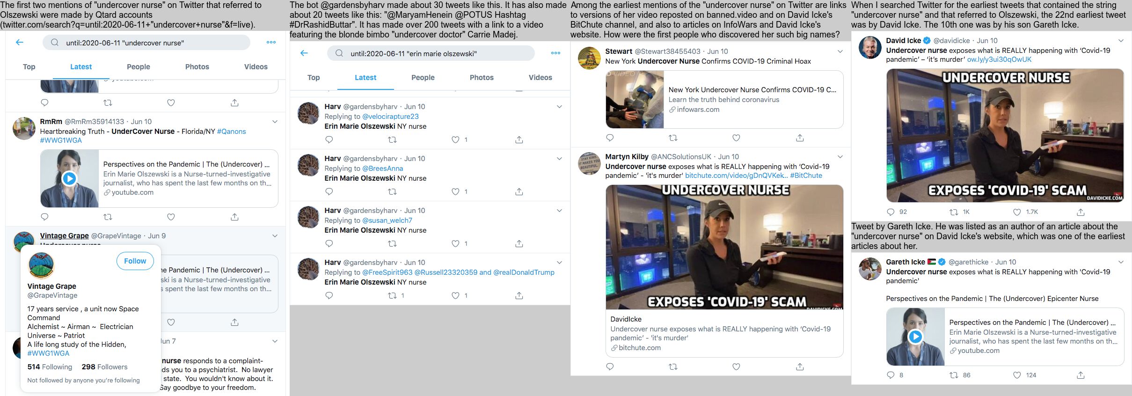Reply to RmRm's Heartbreaking Truth tweet

(44, 217)
